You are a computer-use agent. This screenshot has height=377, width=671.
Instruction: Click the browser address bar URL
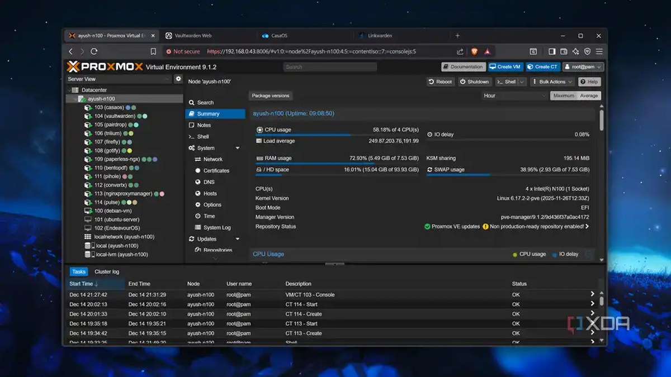[x=311, y=51]
